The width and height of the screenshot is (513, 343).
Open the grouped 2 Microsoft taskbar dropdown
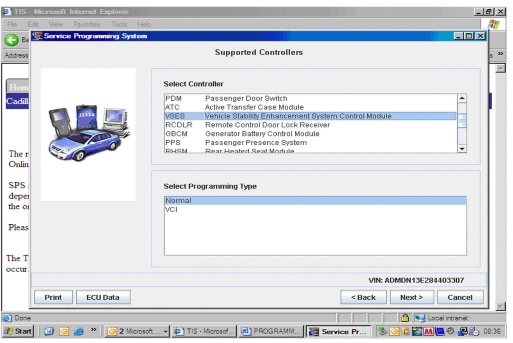pyautogui.click(x=165, y=331)
